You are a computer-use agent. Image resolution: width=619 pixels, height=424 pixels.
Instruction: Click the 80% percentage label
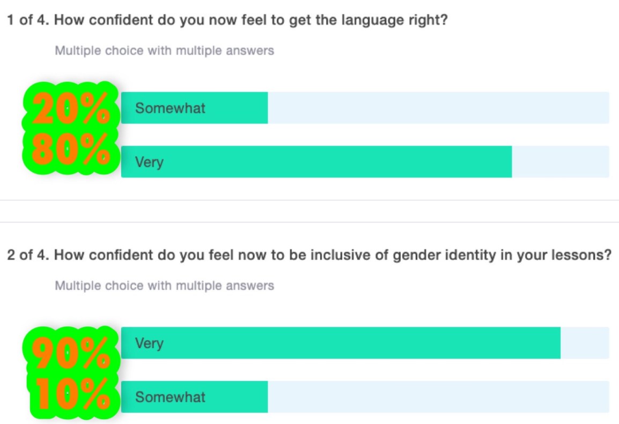point(71,149)
